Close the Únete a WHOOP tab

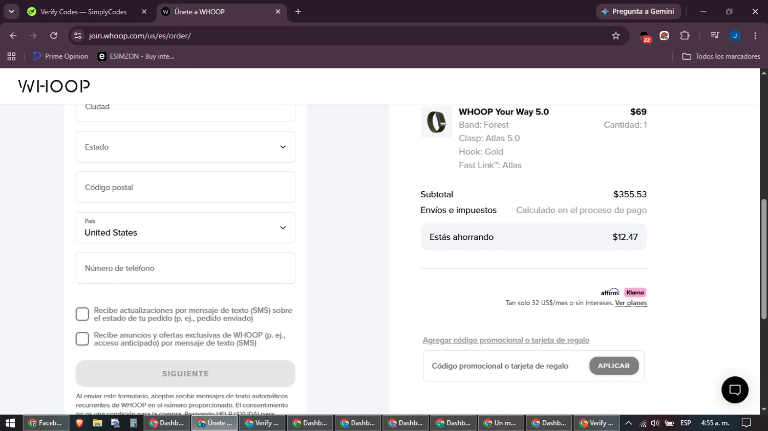coord(278,12)
